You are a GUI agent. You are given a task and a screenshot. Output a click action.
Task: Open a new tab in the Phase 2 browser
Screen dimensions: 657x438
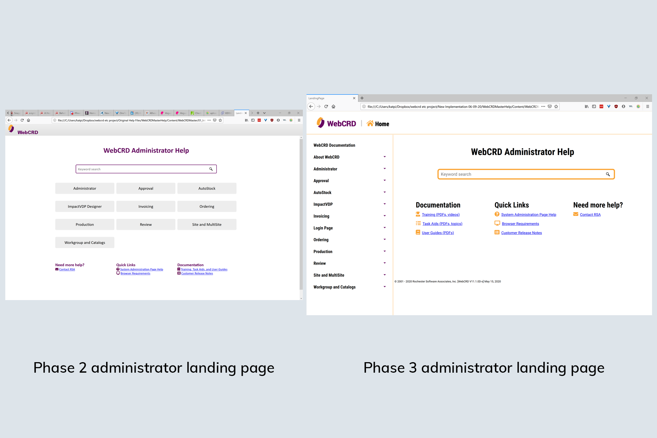point(258,113)
